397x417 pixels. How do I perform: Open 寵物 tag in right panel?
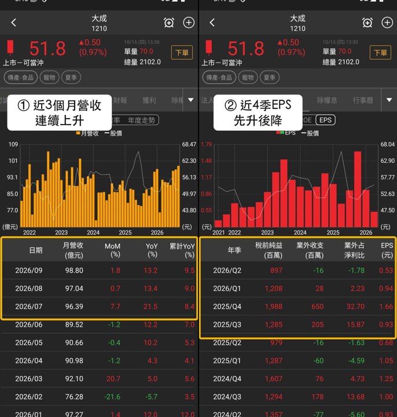point(248,78)
